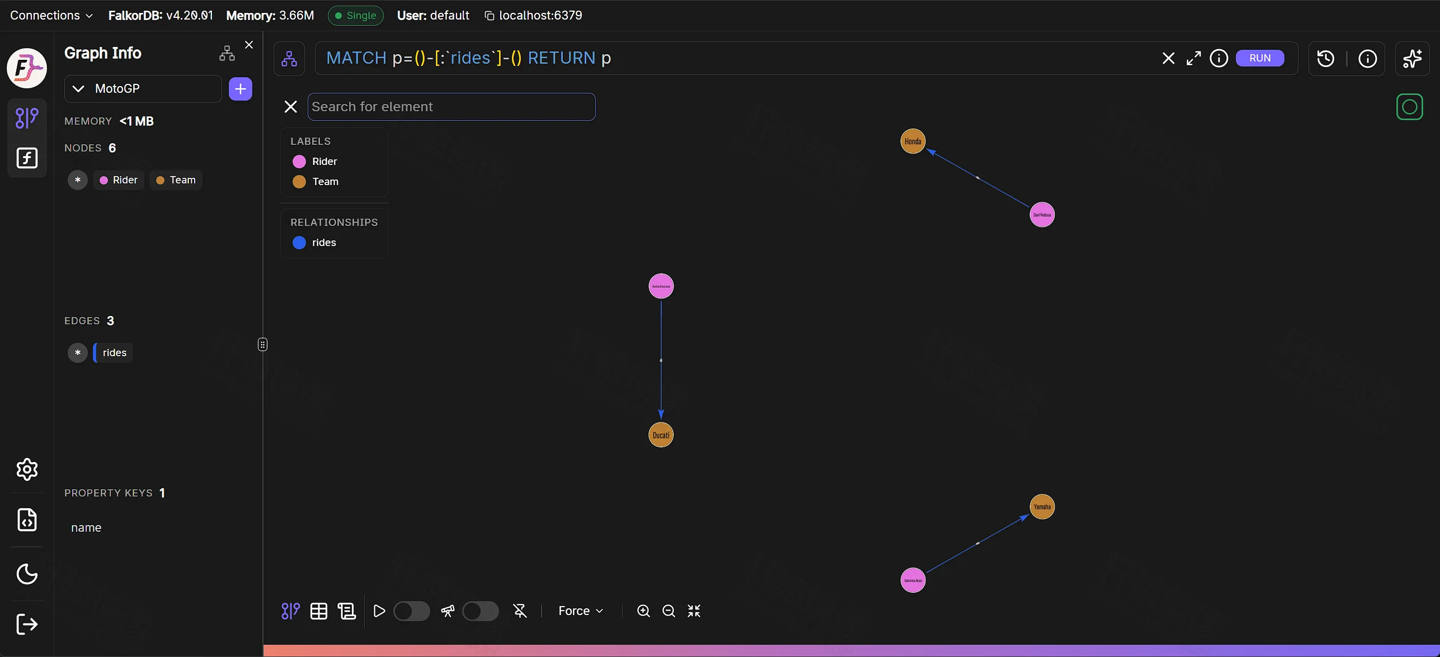Screen dimensions: 1440x657
Task: Select the Valentino Rossi rider node
Action: click(913, 580)
